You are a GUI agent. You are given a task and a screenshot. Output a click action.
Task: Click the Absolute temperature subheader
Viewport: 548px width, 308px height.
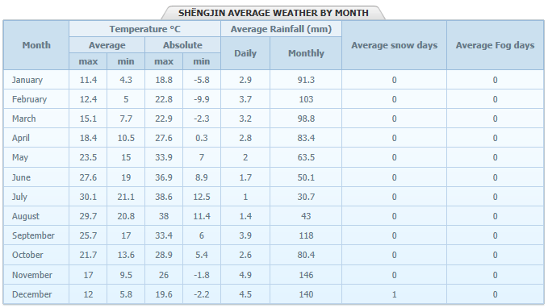point(182,45)
